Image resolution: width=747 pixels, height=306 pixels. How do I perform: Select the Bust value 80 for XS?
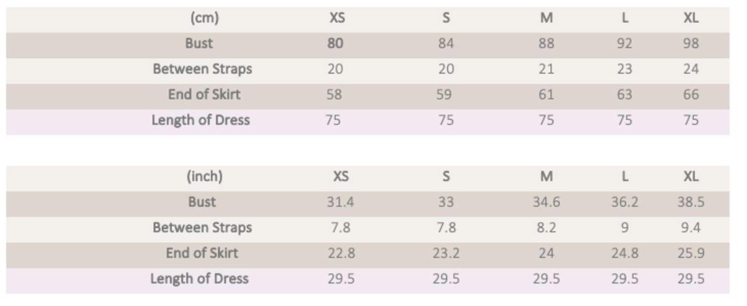[x=335, y=44]
